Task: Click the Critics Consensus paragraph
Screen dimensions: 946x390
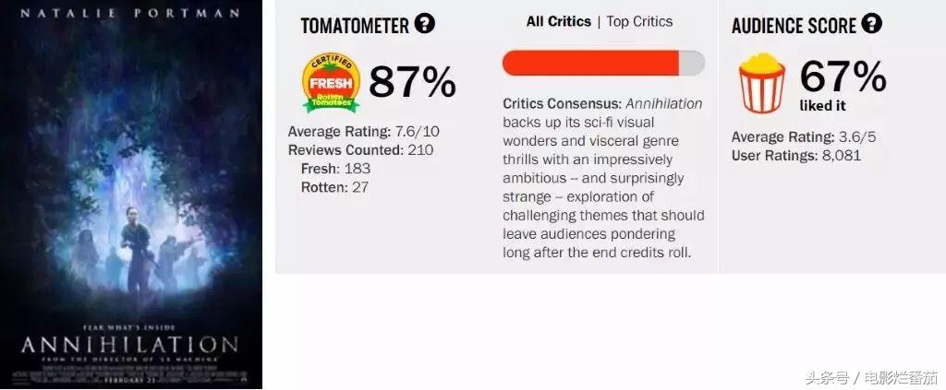Action: tap(603, 178)
